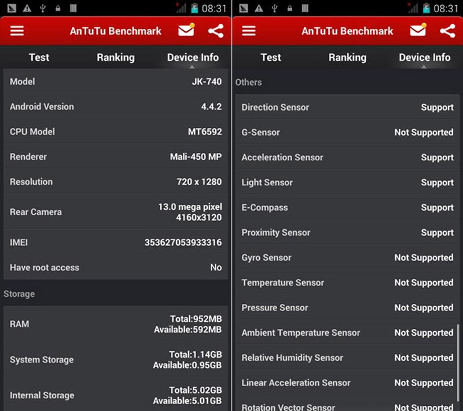
Task: Select the Rotation Vector Sensor row
Action: pyautogui.click(x=347, y=403)
